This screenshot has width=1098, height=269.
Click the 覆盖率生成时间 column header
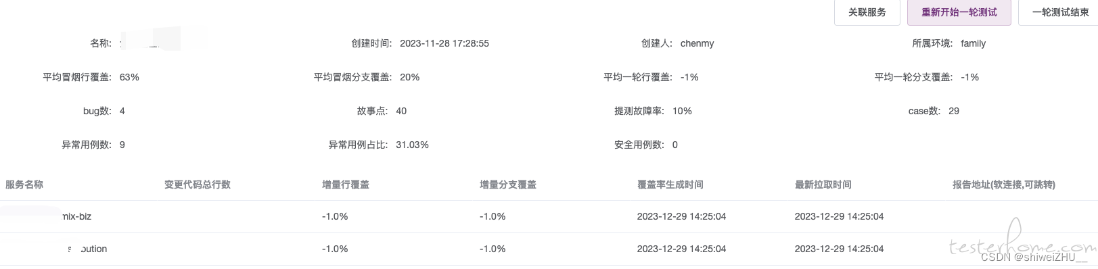pos(670,185)
